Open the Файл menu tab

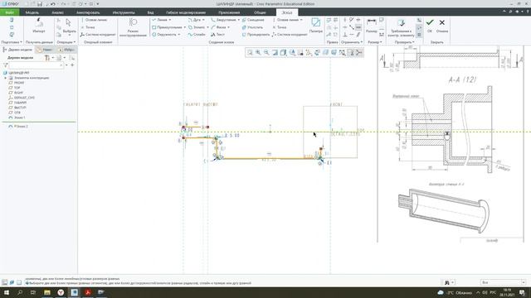[9, 12]
